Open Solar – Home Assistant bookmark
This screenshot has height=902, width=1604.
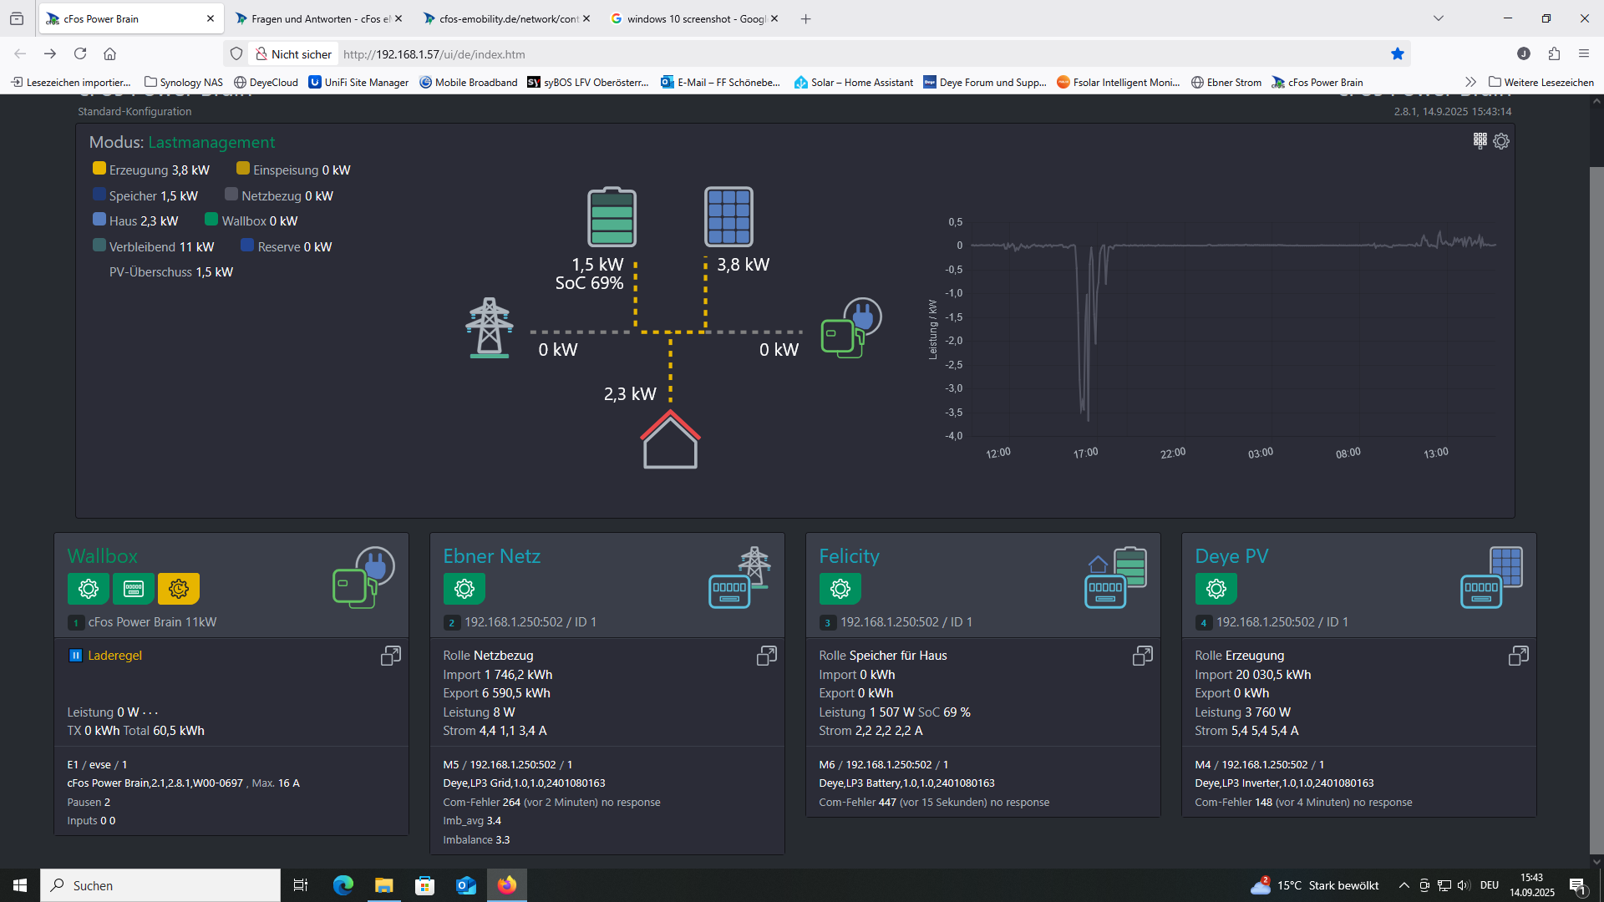click(x=854, y=82)
